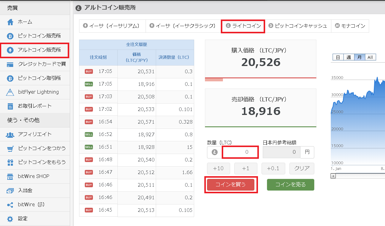This screenshot has height=226, width=385.
Task: Click the price 20,491 in order history
Action: [146, 197]
